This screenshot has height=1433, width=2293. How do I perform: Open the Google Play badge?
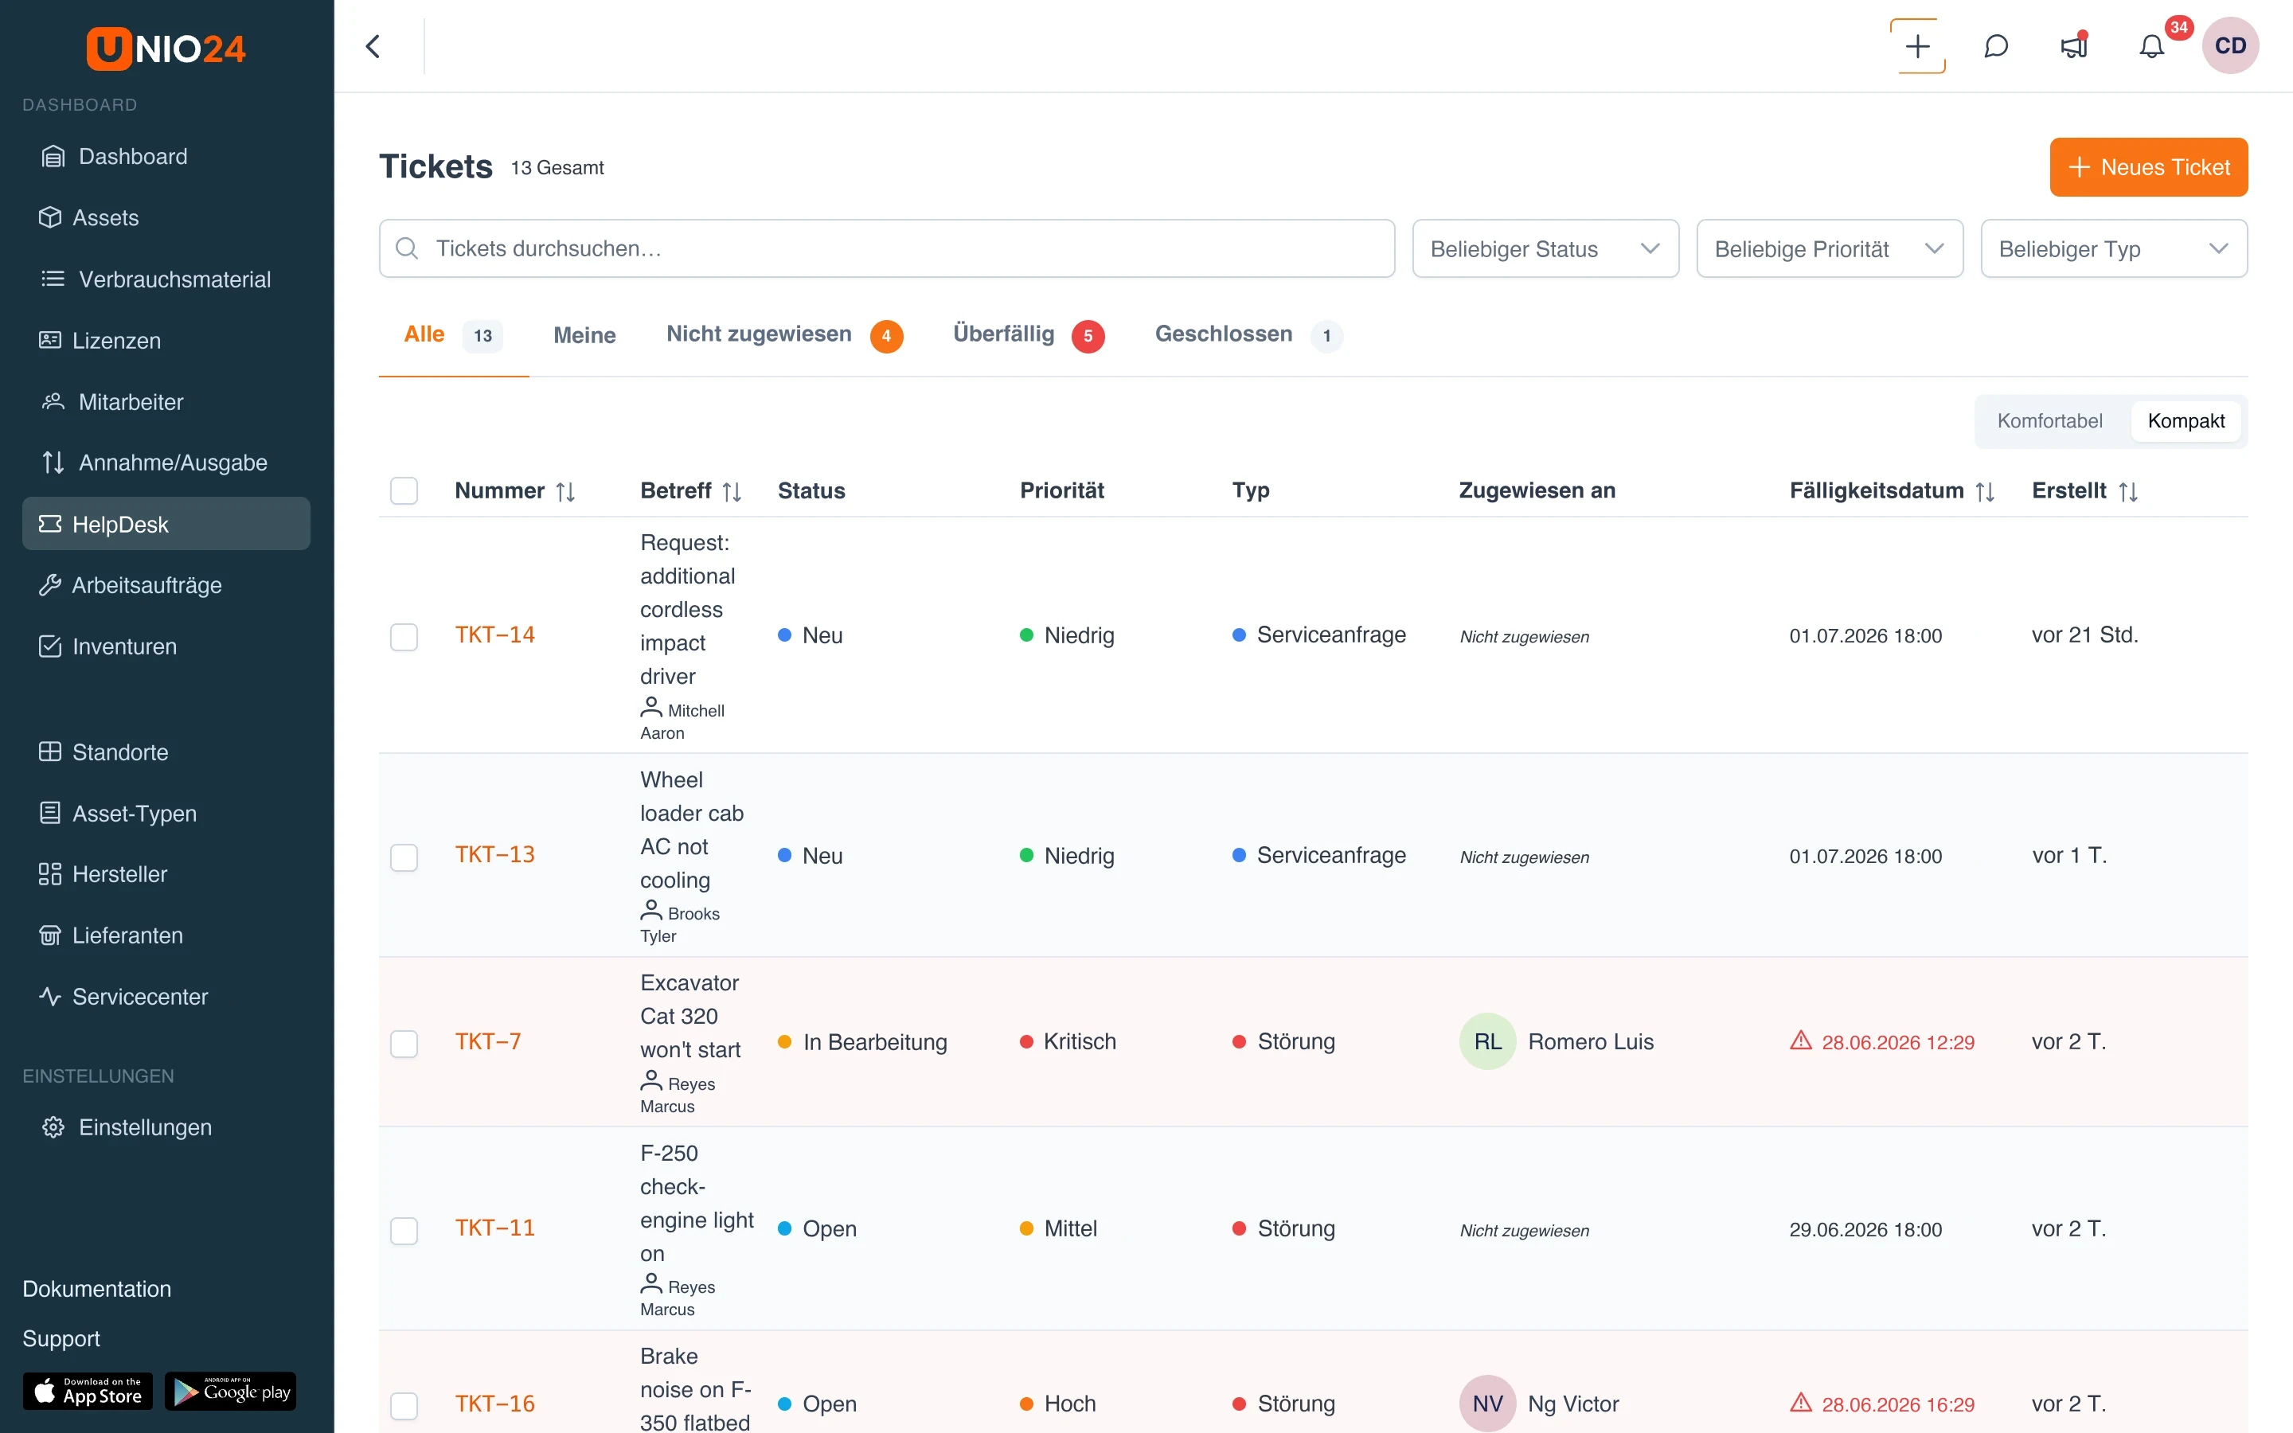[230, 1392]
